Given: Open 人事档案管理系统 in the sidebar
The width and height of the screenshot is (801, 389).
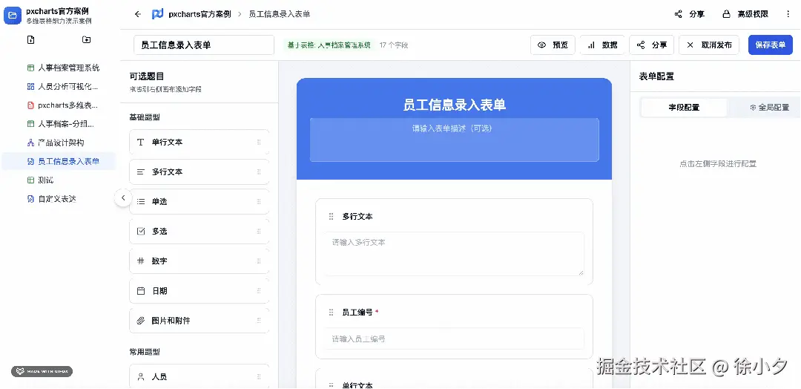Looking at the screenshot, I should (x=59, y=68).
